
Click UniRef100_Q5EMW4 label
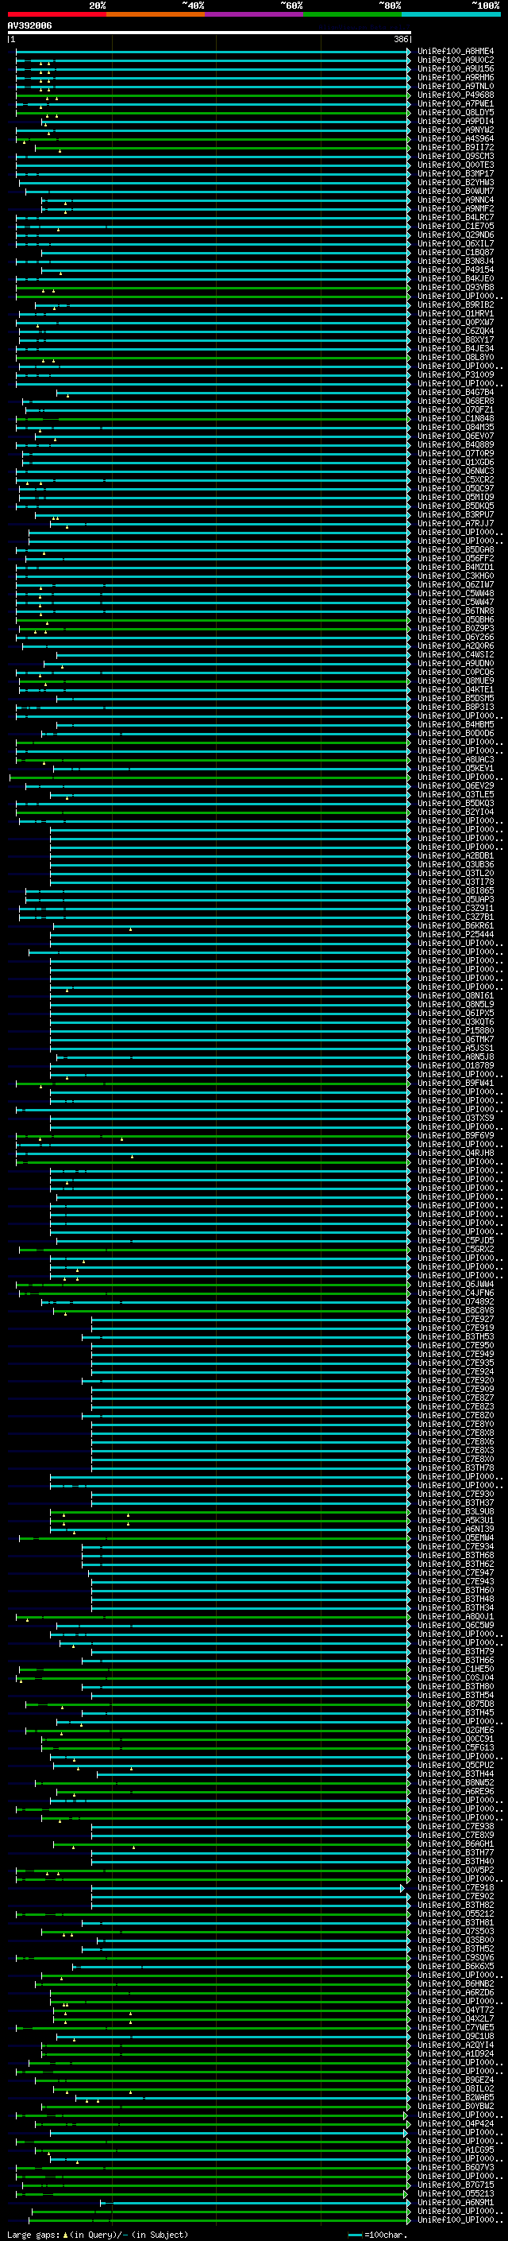point(456,1537)
